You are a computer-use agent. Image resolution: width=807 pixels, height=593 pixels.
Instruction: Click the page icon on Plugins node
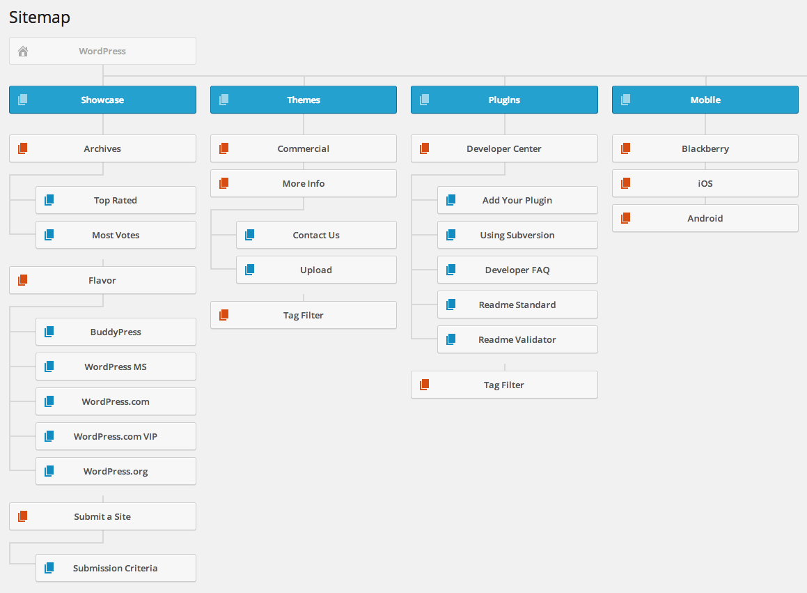tap(425, 100)
